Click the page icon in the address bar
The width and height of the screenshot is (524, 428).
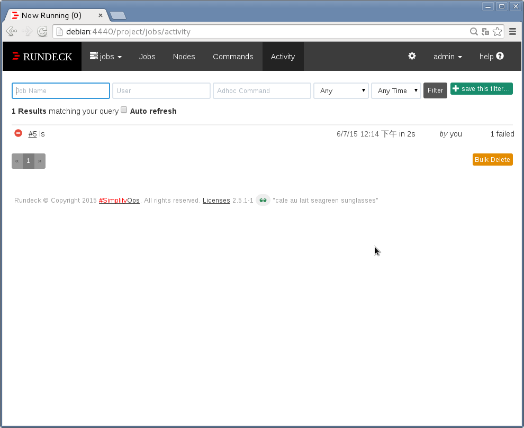(59, 31)
